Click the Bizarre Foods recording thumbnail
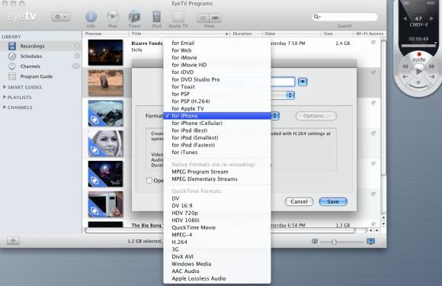This screenshot has height=286, width=442. pos(105,53)
